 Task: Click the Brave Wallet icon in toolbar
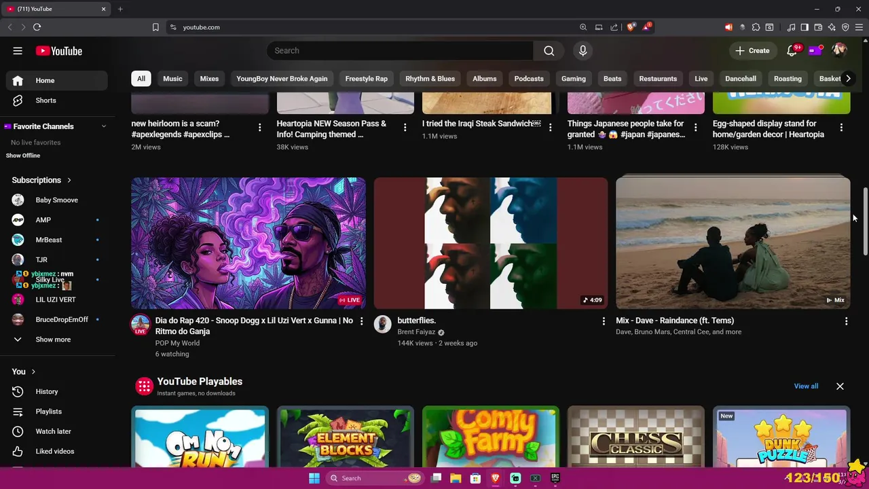tap(818, 27)
